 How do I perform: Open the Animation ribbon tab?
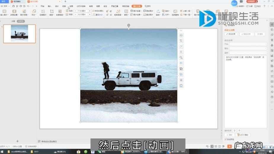pos(71,6)
